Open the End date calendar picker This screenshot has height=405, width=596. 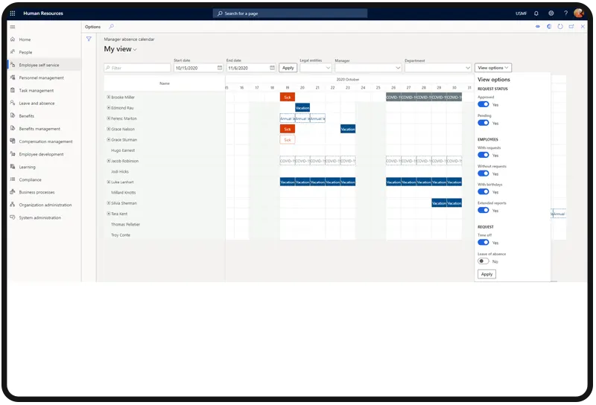point(273,68)
